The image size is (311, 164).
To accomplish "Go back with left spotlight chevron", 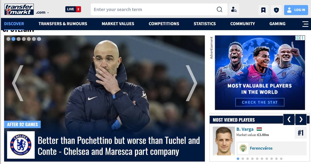I will pyautogui.click(x=18, y=83).
